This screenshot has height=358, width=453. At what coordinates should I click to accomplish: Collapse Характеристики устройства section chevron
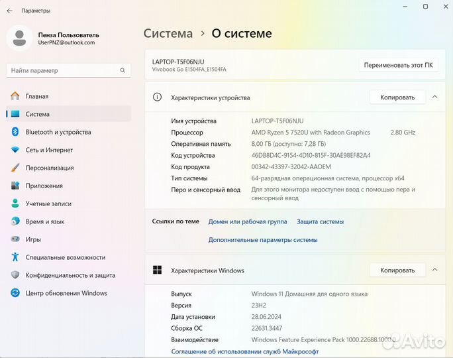(x=434, y=97)
